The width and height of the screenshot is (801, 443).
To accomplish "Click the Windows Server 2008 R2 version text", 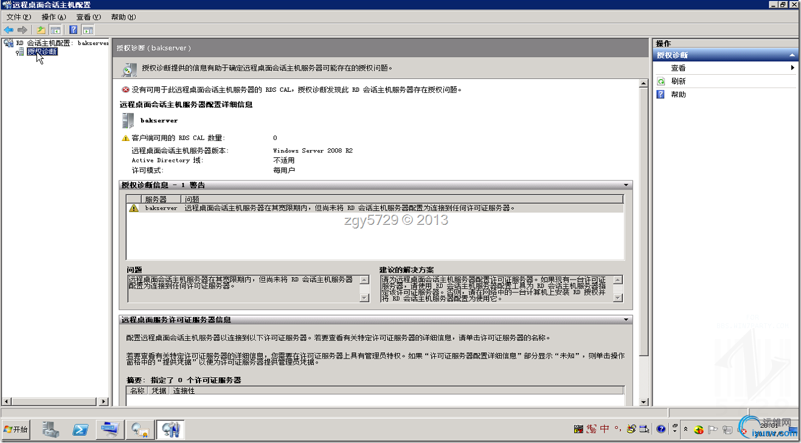I will (313, 151).
